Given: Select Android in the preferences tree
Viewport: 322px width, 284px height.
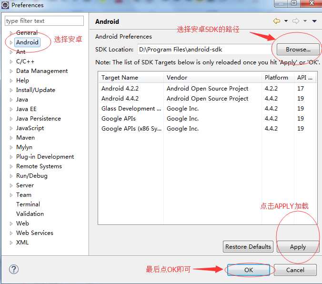Looking at the screenshot, I should click(x=27, y=42).
